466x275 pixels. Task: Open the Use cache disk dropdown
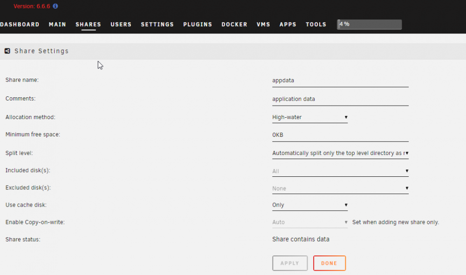point(310,205)
